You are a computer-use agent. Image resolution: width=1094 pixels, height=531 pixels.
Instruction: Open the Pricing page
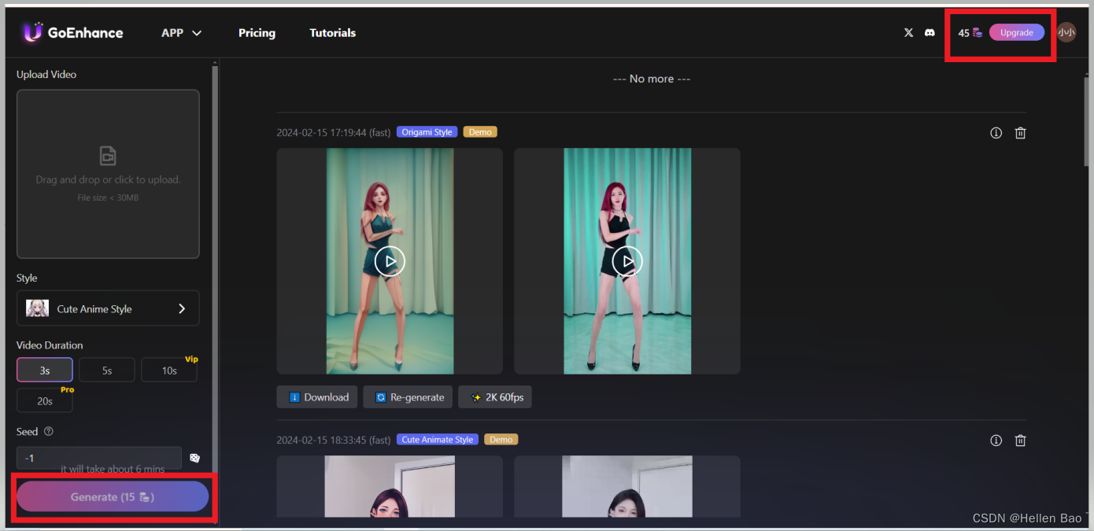click(257, 33)
